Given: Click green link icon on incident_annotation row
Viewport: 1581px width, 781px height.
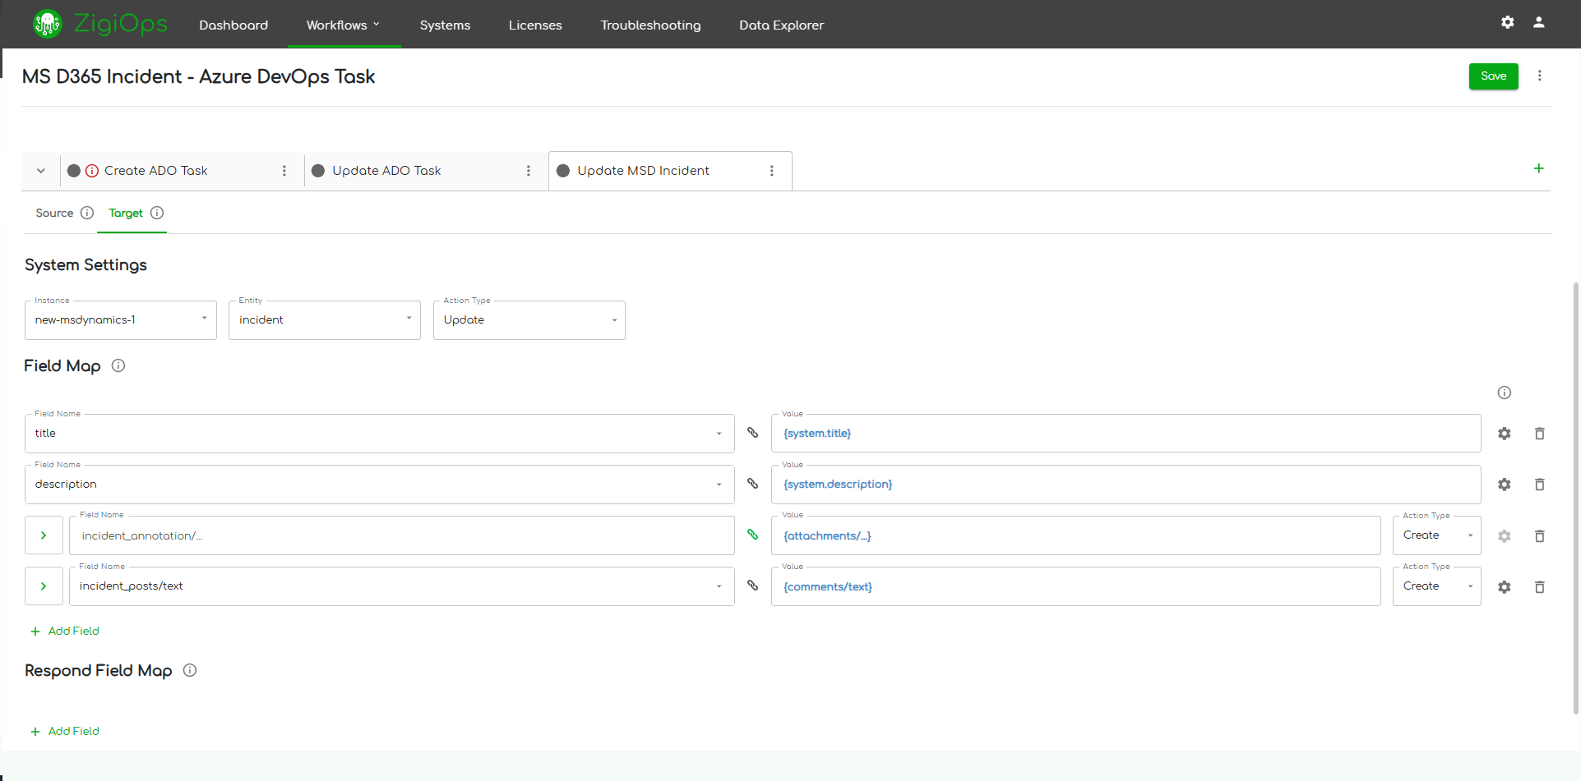Looking at the screenshot, I should click(x=752, y=535).
